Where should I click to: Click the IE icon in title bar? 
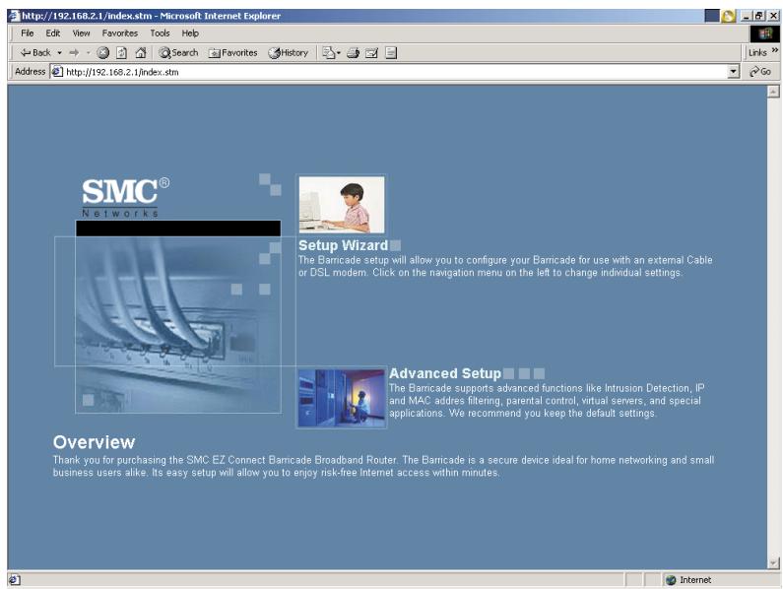(x=15, y=16)
